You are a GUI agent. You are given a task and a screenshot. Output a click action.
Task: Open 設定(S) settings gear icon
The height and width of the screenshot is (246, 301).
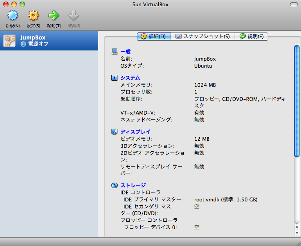pyautogui.click(x=33, y=15)
